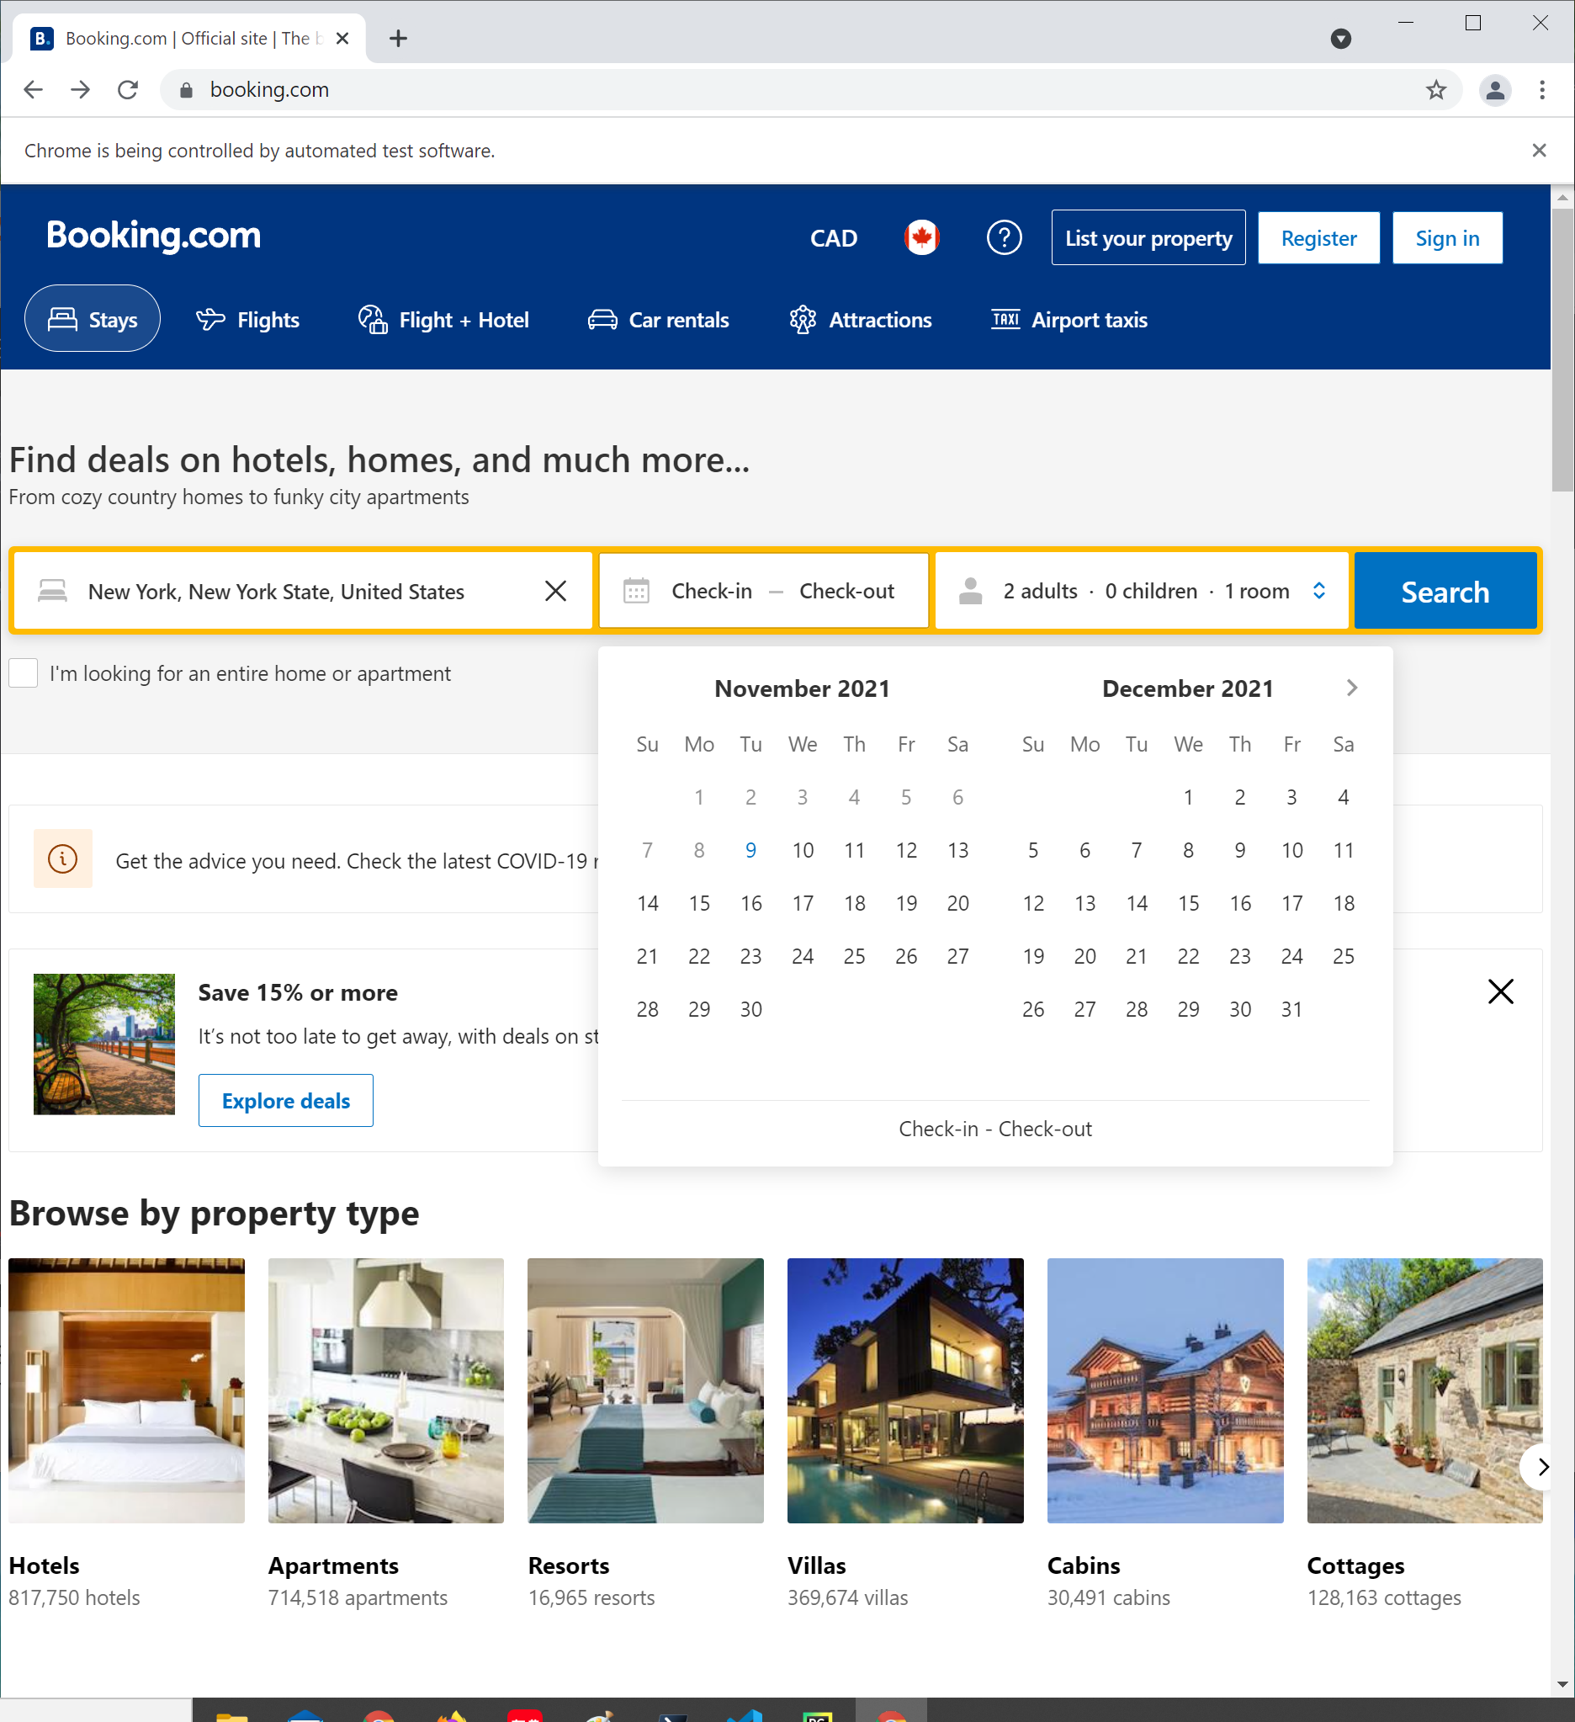Switch to the Flights tab
1575x1722 pixels.
click(x=247, y=320)
